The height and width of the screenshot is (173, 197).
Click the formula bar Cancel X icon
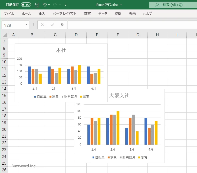[x=42, y=25]
